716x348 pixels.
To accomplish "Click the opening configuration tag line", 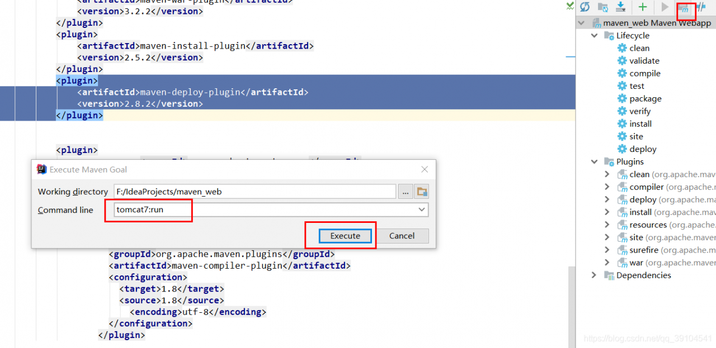I will pyautogui.click(x=148, y=277).
